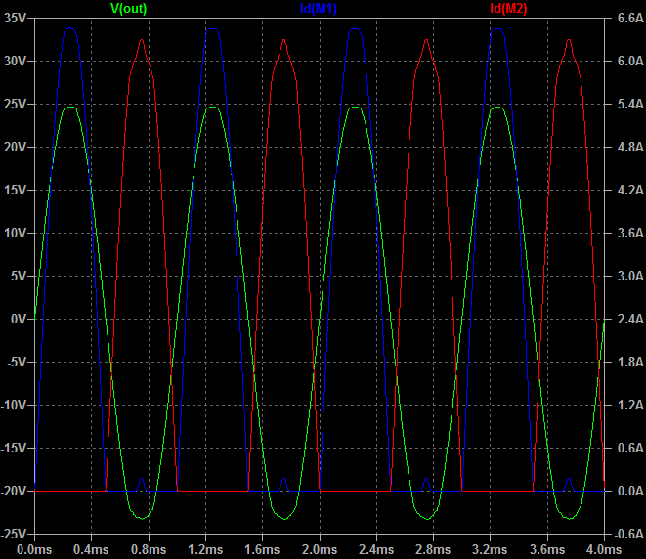Screen dimensions: 646x559
Task: Click the 3.2ms time axis label
Action: click(x=490, y=549)
